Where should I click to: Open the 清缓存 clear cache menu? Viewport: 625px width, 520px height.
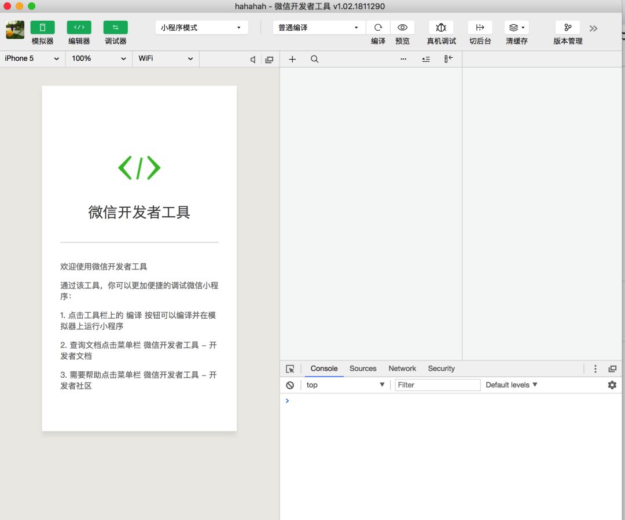517,28
